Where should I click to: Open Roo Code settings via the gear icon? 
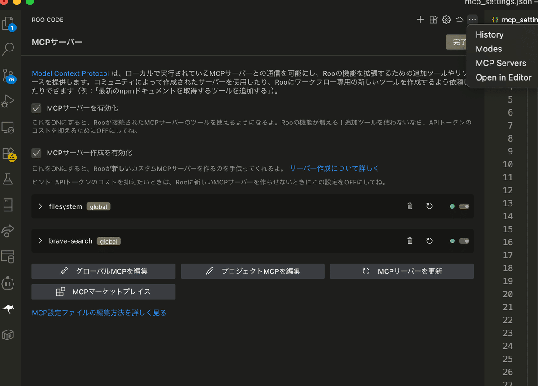(446, 20)
